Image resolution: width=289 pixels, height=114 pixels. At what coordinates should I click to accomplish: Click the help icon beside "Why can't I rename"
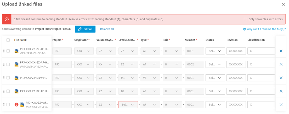[244, 29]
